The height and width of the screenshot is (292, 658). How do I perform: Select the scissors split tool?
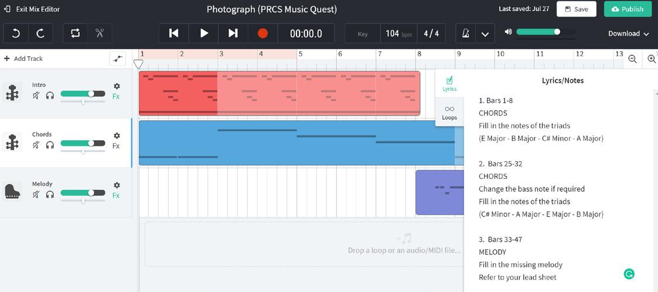(100, 33)
